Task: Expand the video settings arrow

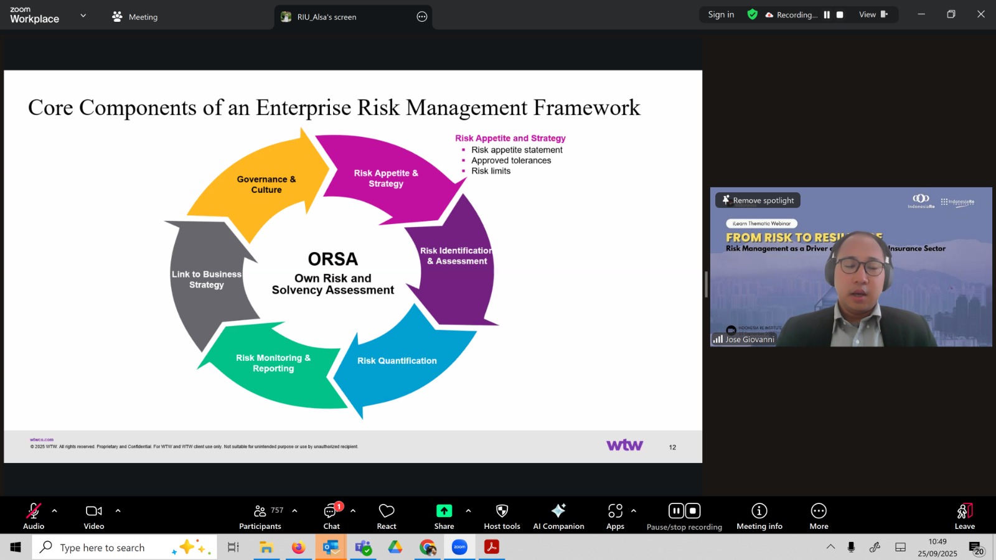Action: pyautogui.click(x=118, y=511)
